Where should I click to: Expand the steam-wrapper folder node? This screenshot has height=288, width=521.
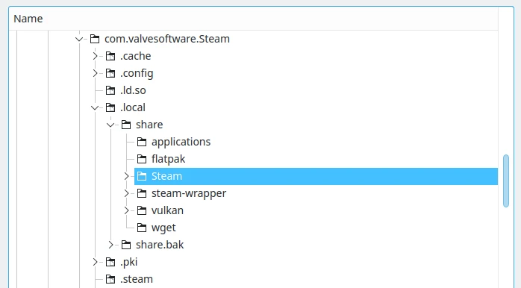pyautogui.click(x=126, y=193)
